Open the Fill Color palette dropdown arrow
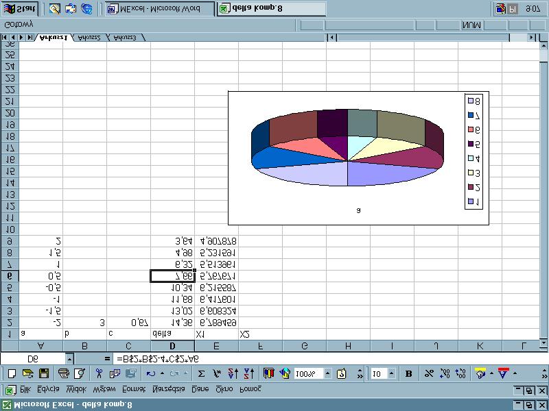This screenshot has height=411, width=549. (x=491, y=373)
